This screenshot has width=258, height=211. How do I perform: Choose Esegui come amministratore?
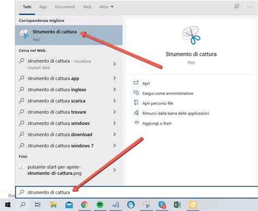[x=168, y=93]
